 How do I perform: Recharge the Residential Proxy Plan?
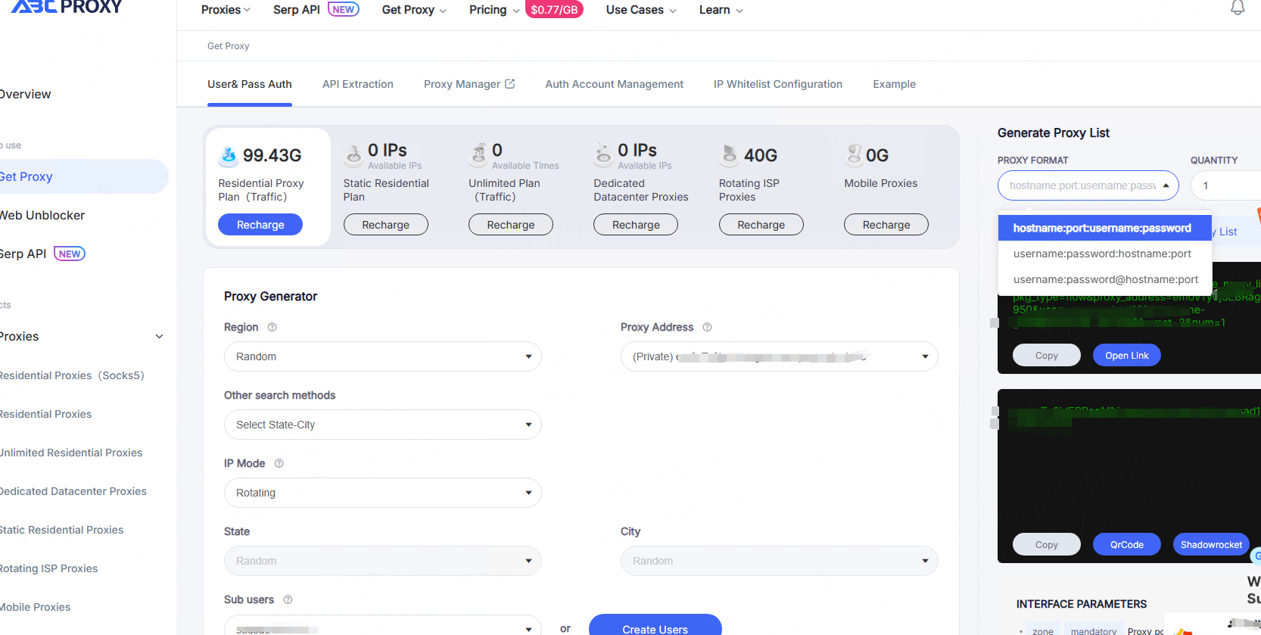pos(260,225)
